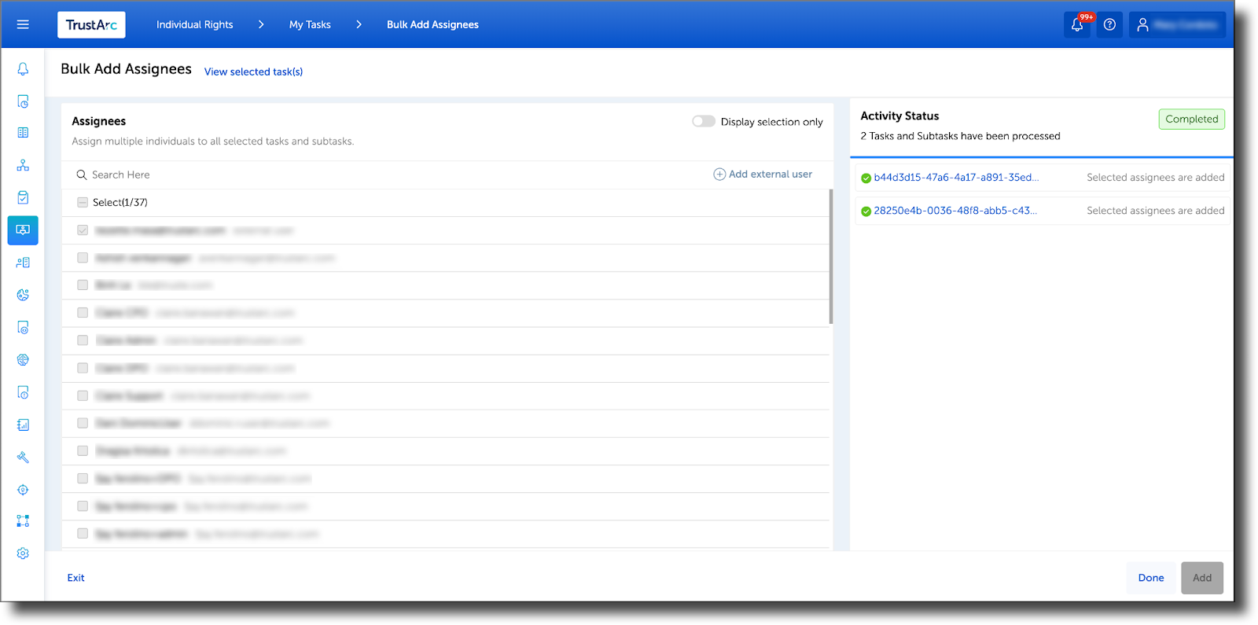Open the open-book icon in the sidebar
This screenshot has width=1258, height=625.
[x=23, y=133]
